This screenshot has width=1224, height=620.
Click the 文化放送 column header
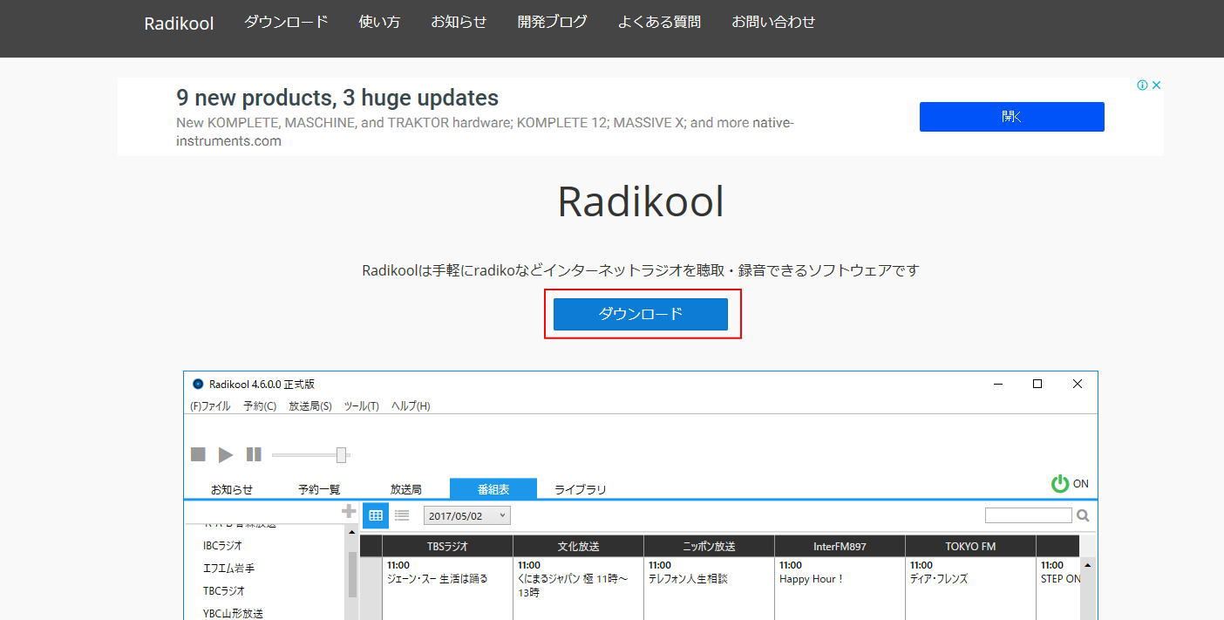click(x=579, y=546)
